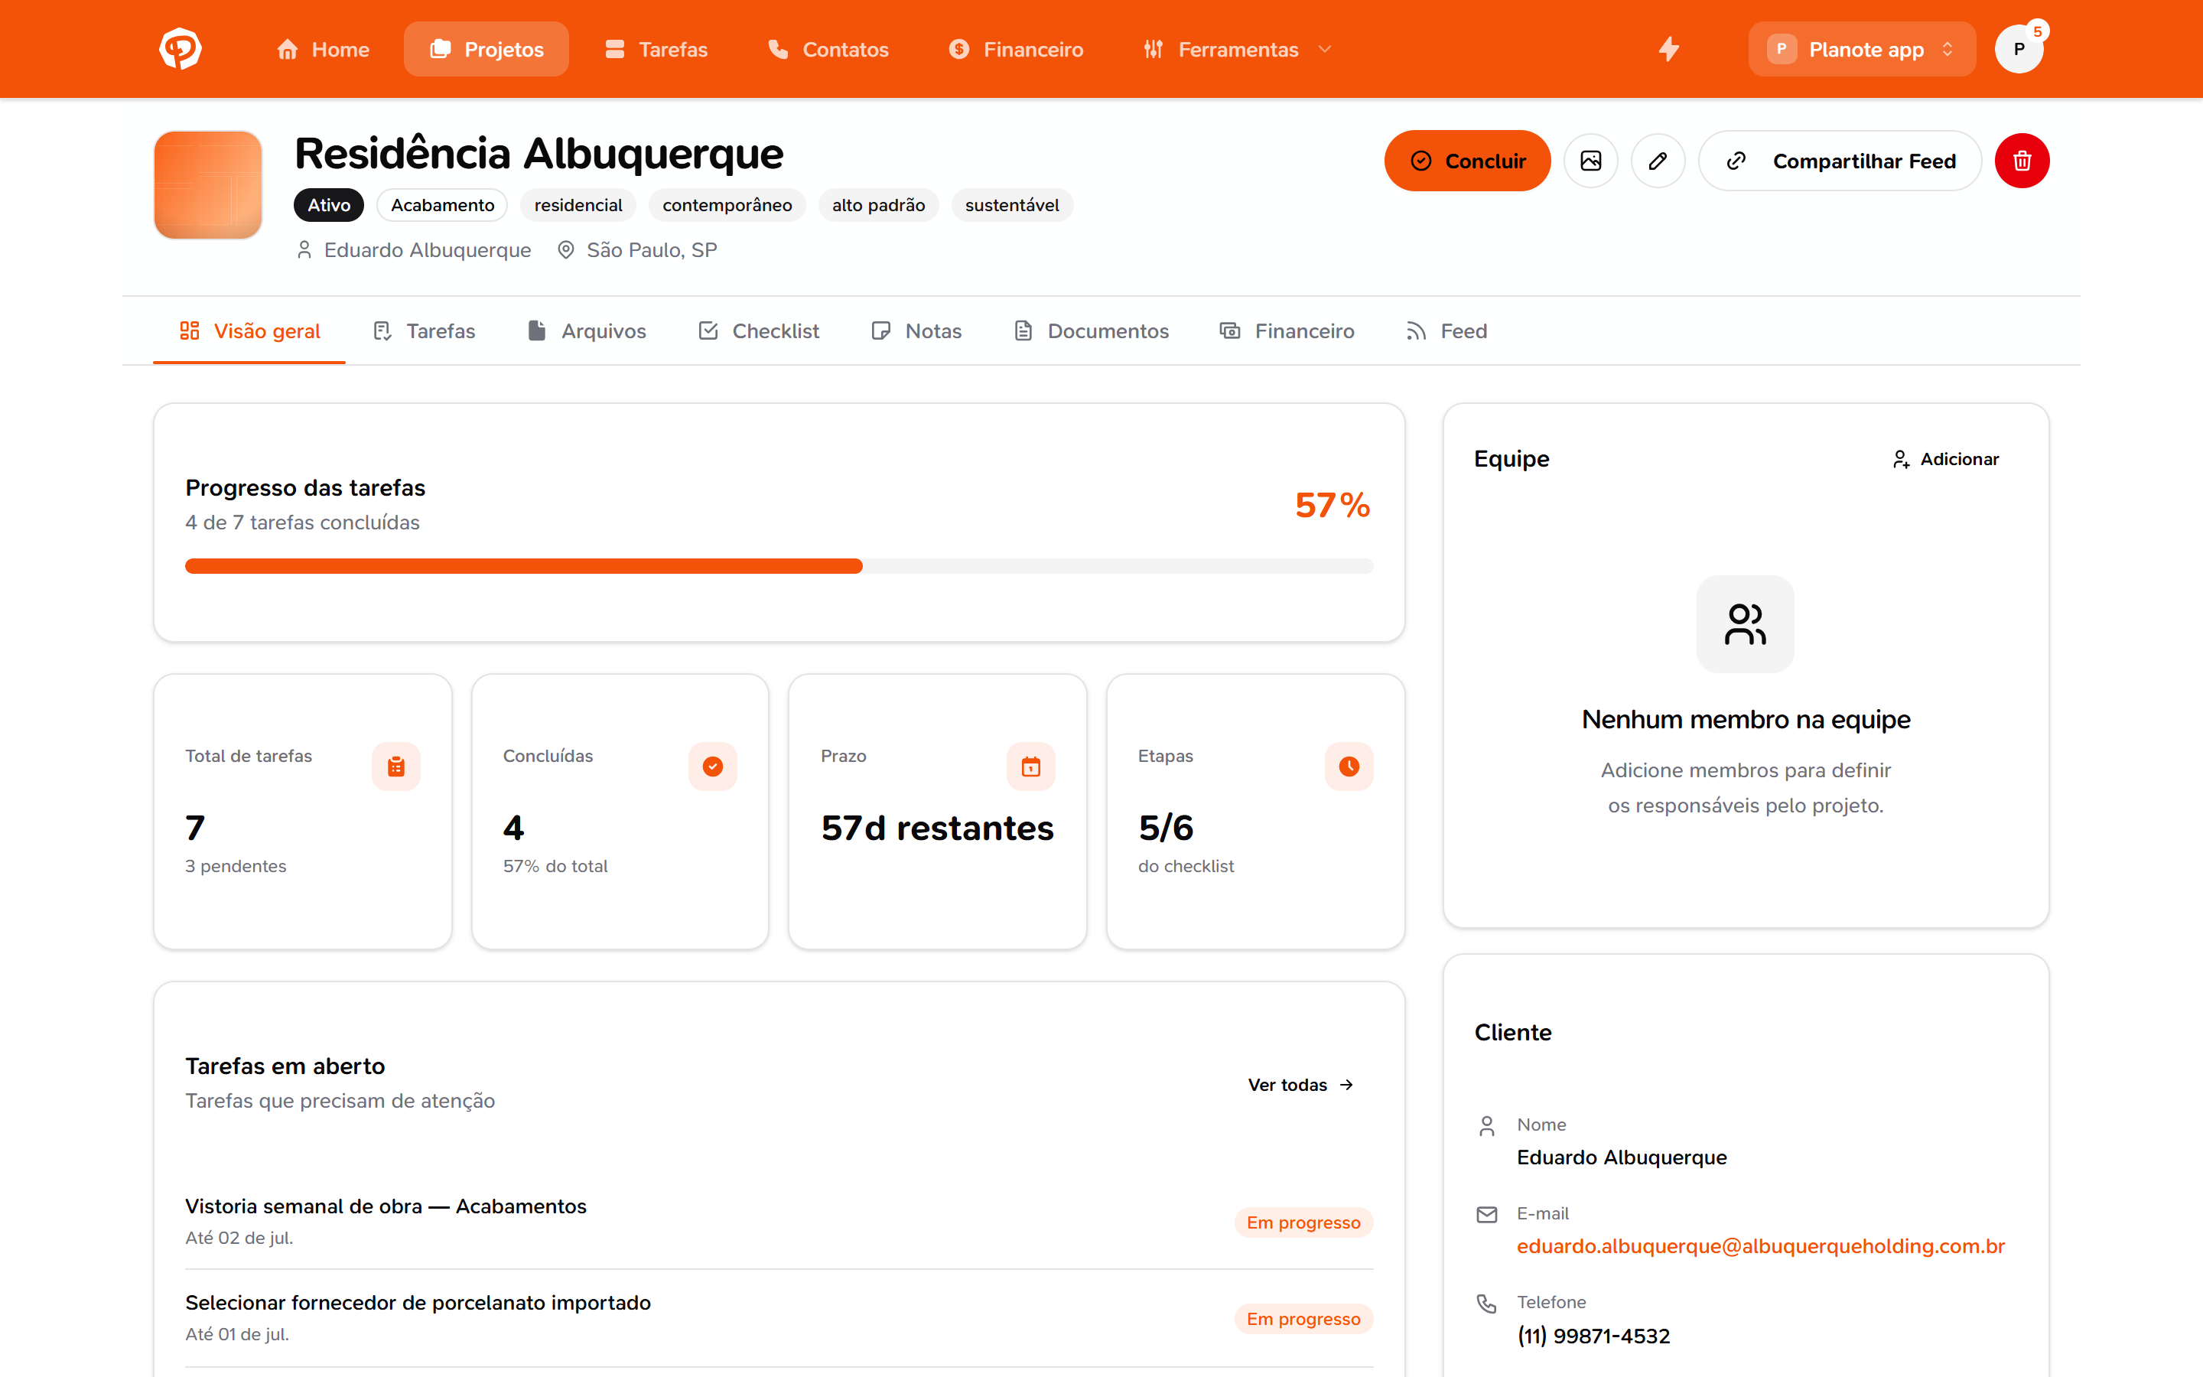
Task: Click the task progress bar
Action: pos(779,566)
